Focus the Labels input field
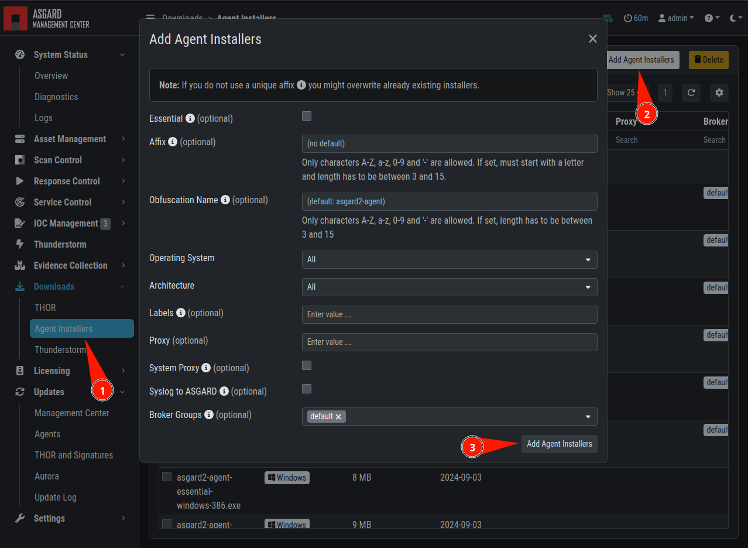This screenshot has height=548, width=748. pos(450,314)
